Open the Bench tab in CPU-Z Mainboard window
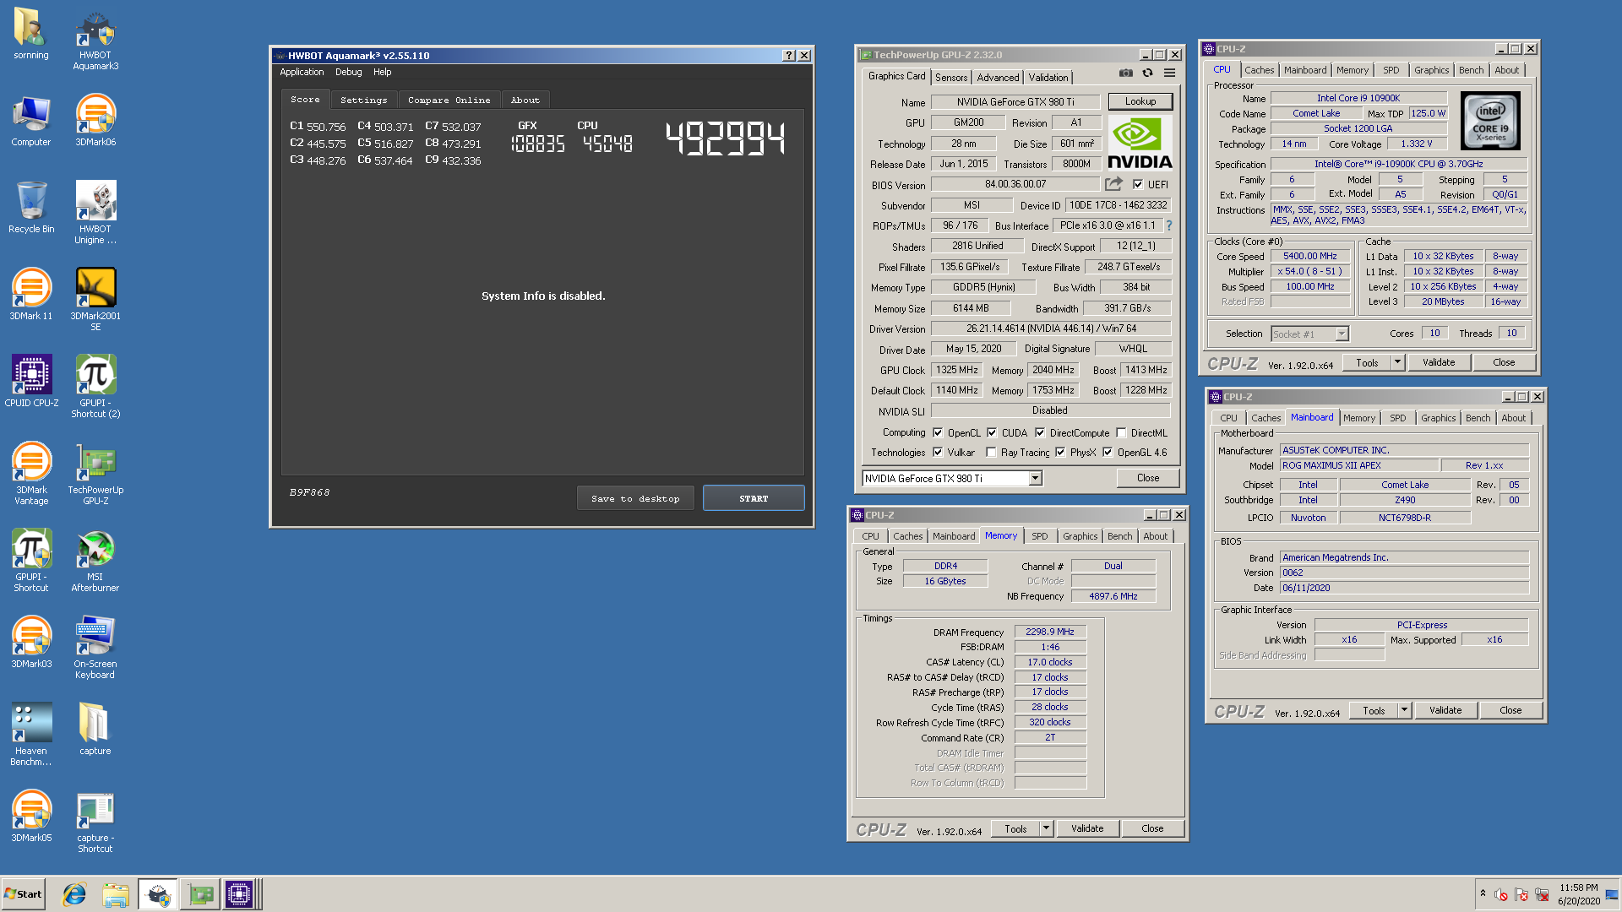 coord(1478,418)
